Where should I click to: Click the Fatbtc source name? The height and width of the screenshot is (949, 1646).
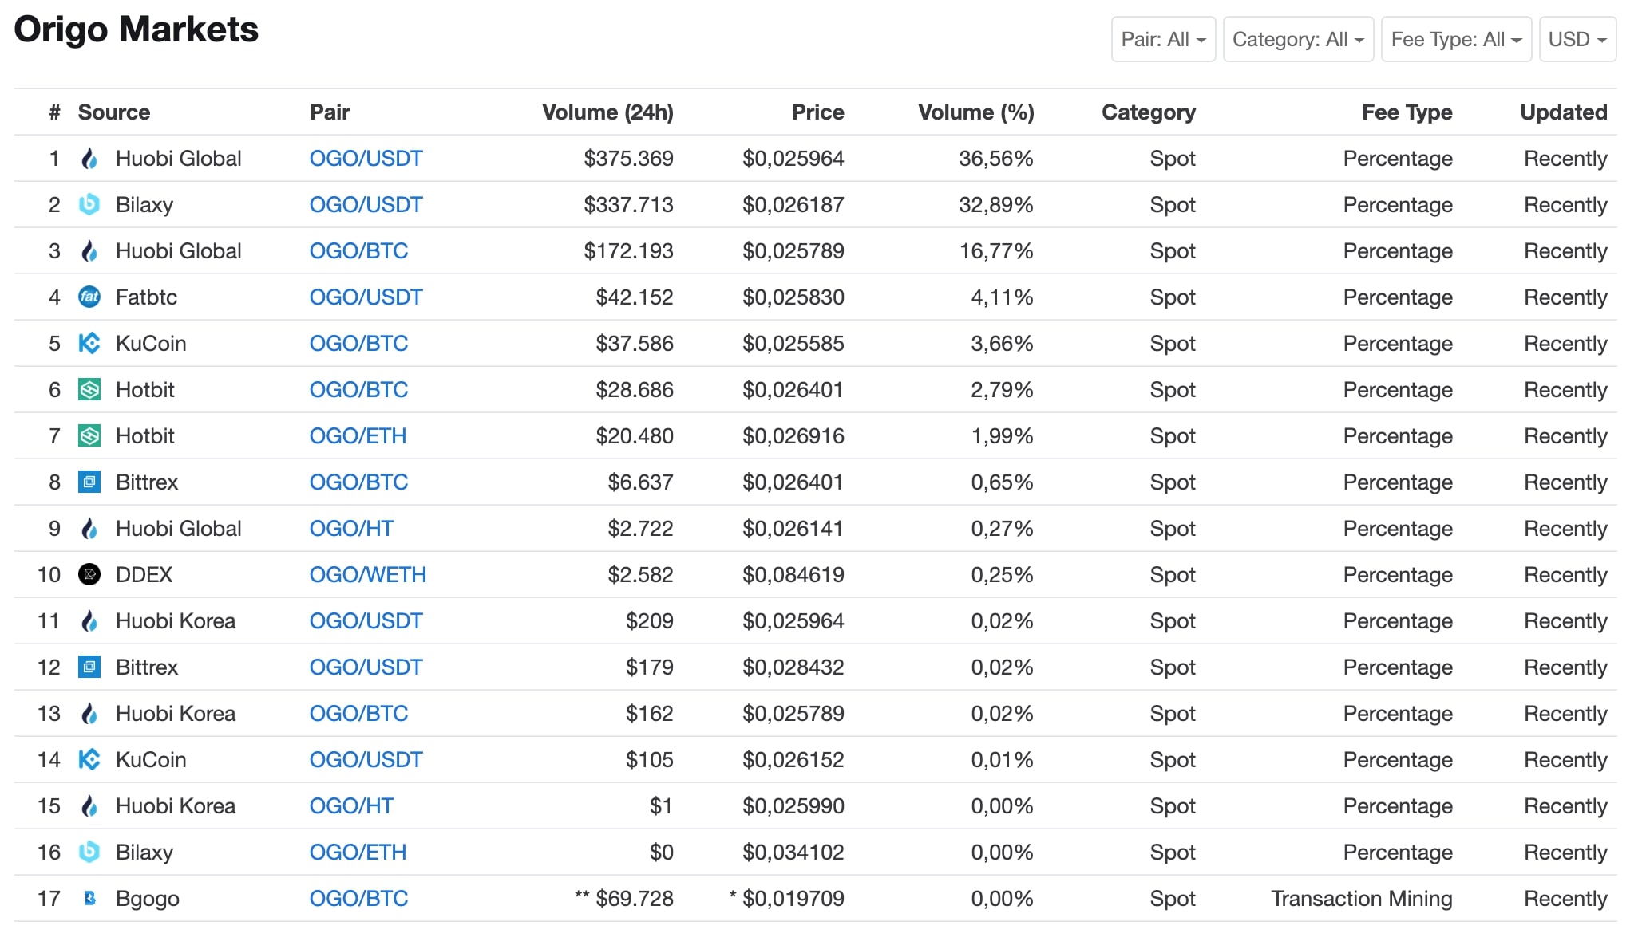[146, 297]
